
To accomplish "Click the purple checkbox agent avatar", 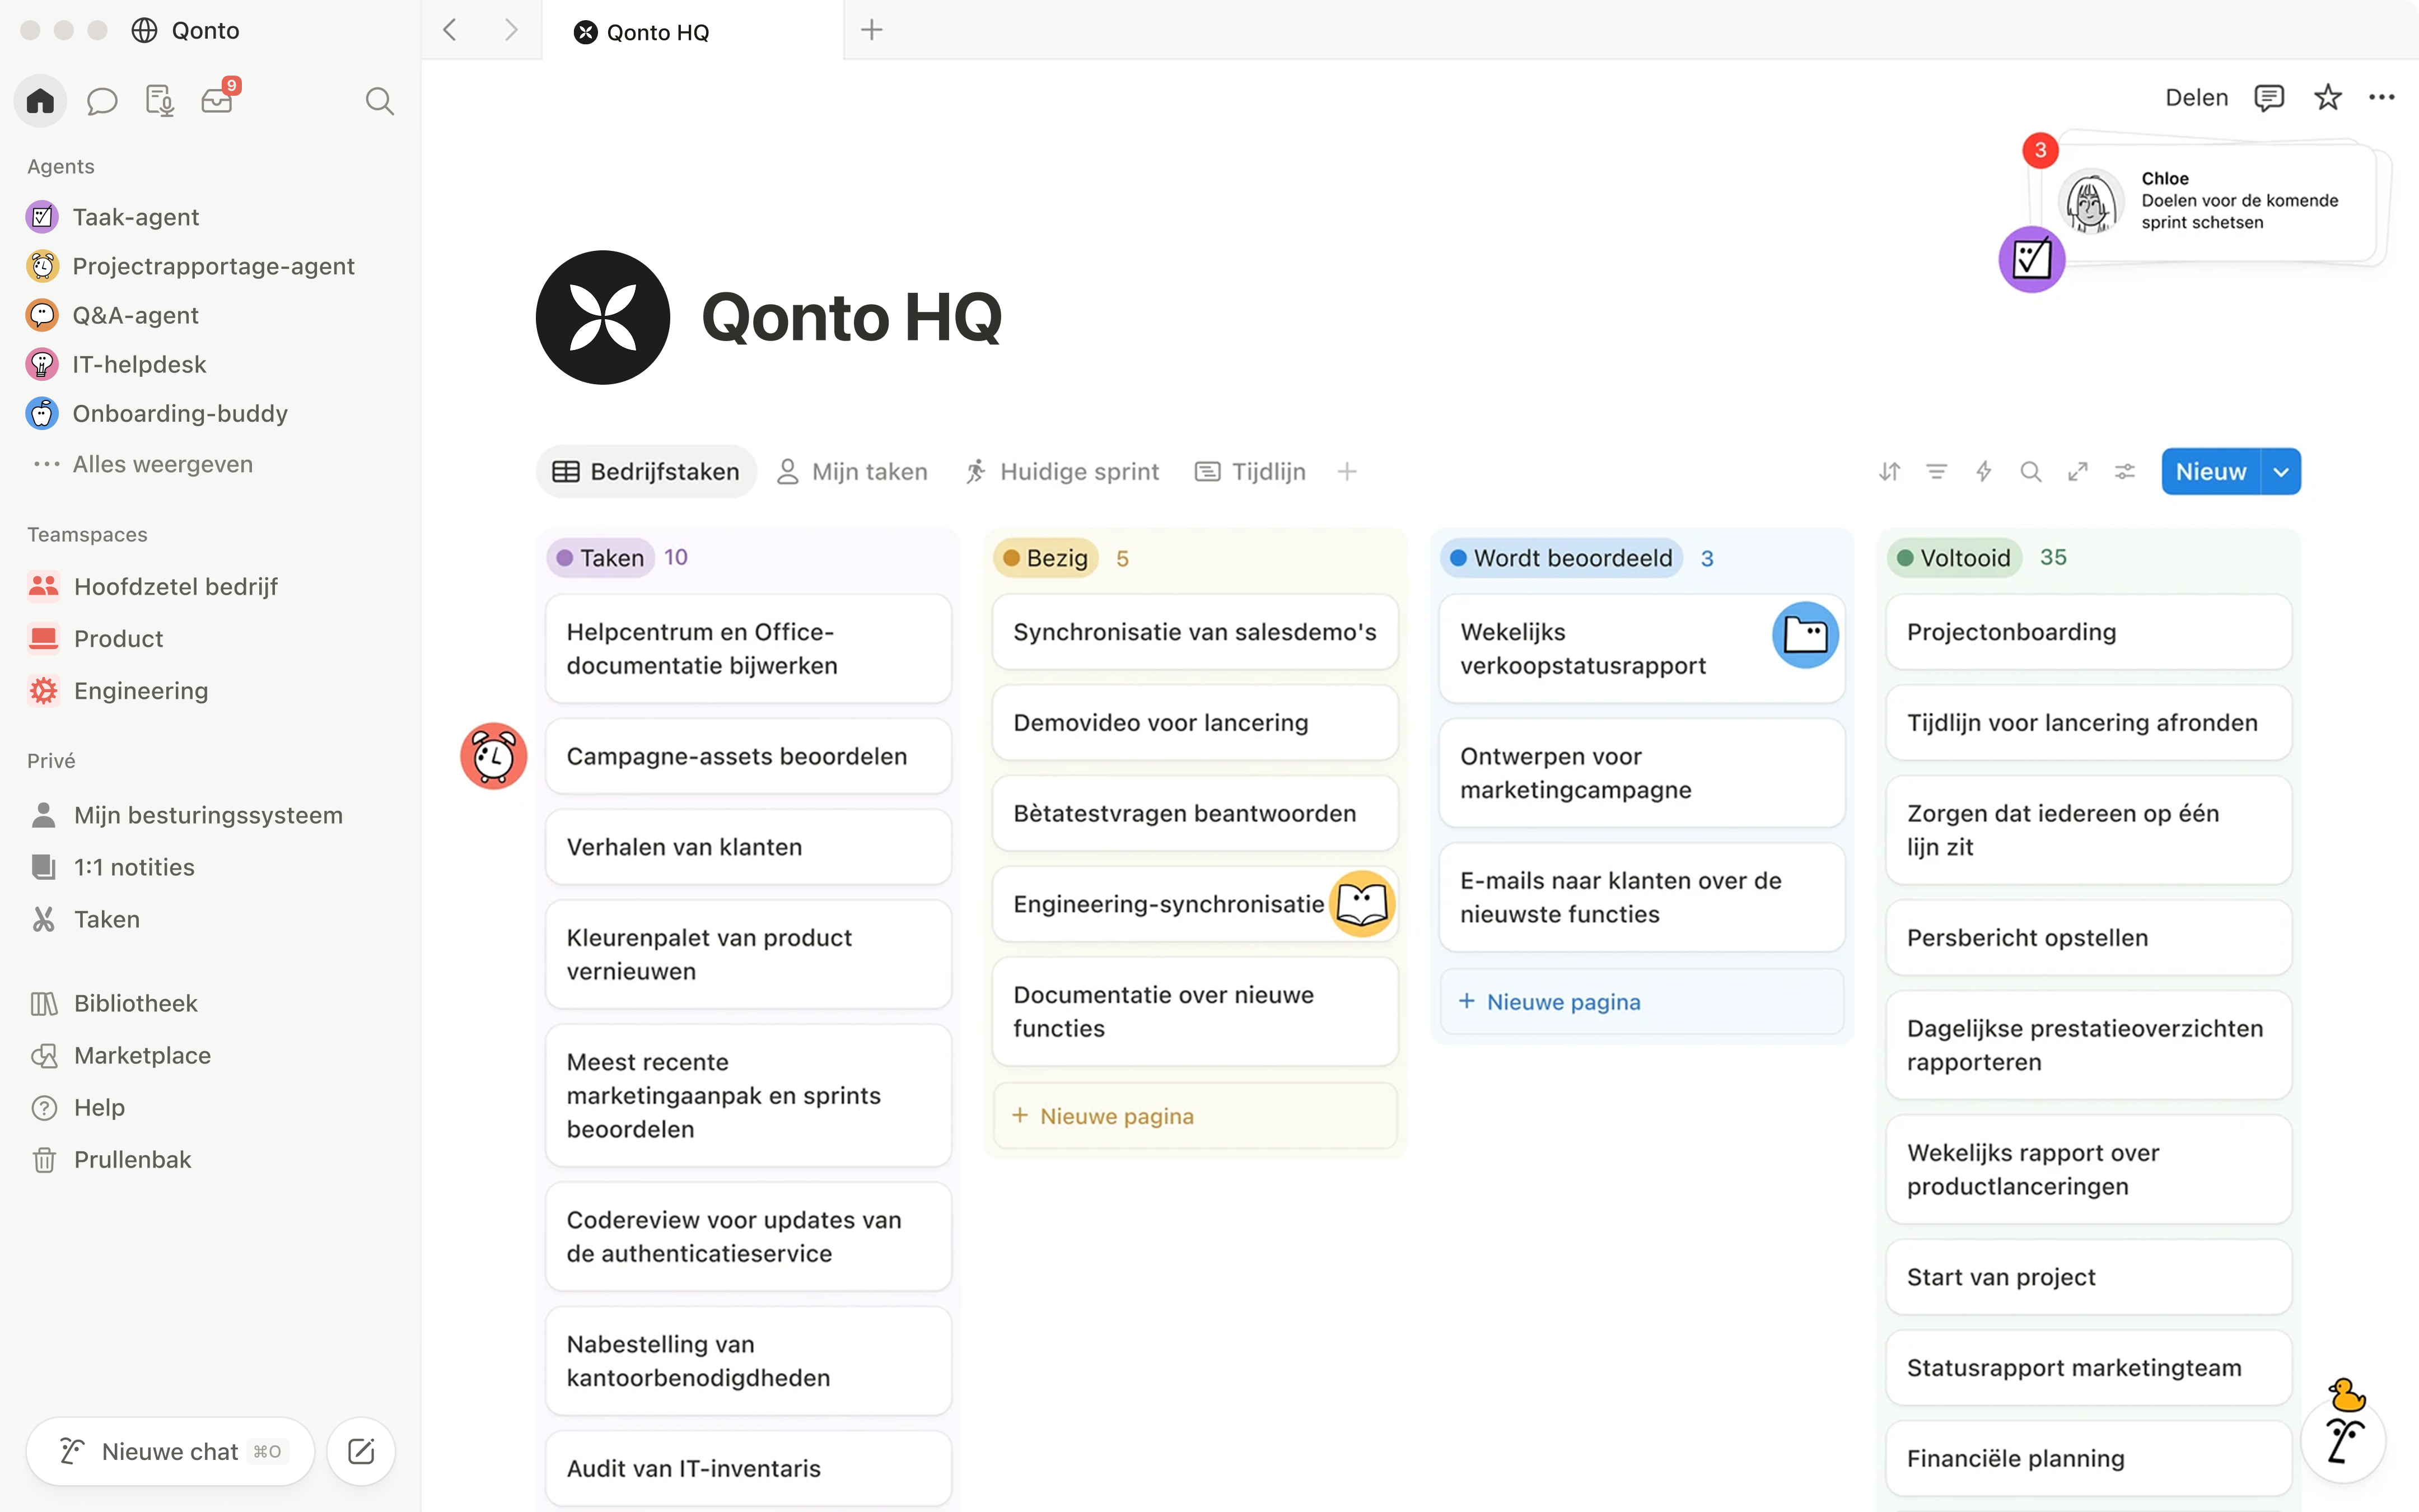I will pyautogui.click(x=2032, y=259).
